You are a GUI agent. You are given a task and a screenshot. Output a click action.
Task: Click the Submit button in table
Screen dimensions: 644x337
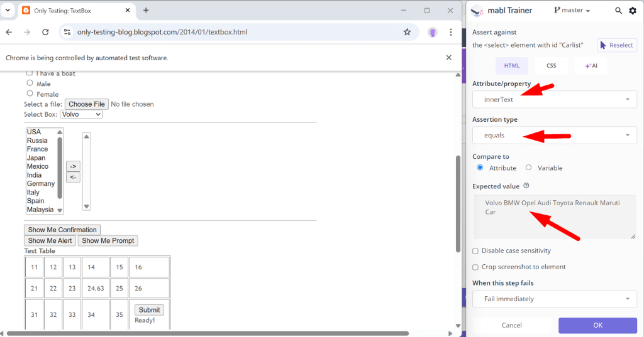(149, 310)
